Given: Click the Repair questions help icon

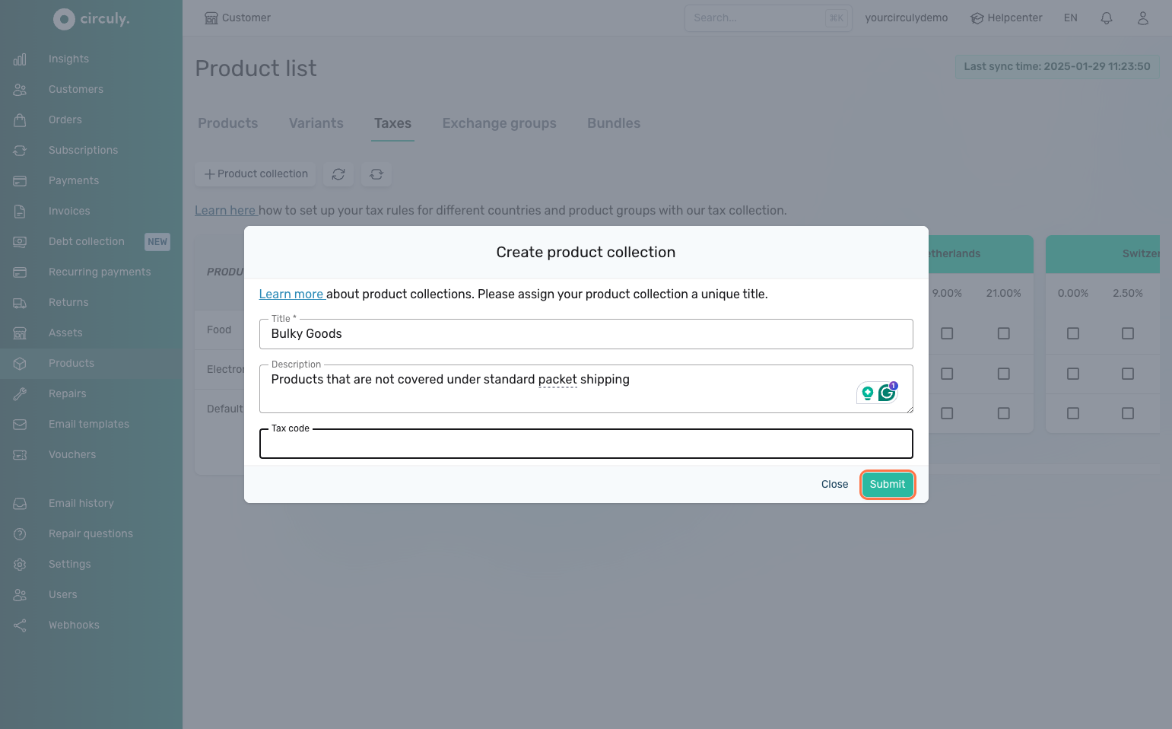Looking at the screenshot, I should pos(20,534).
